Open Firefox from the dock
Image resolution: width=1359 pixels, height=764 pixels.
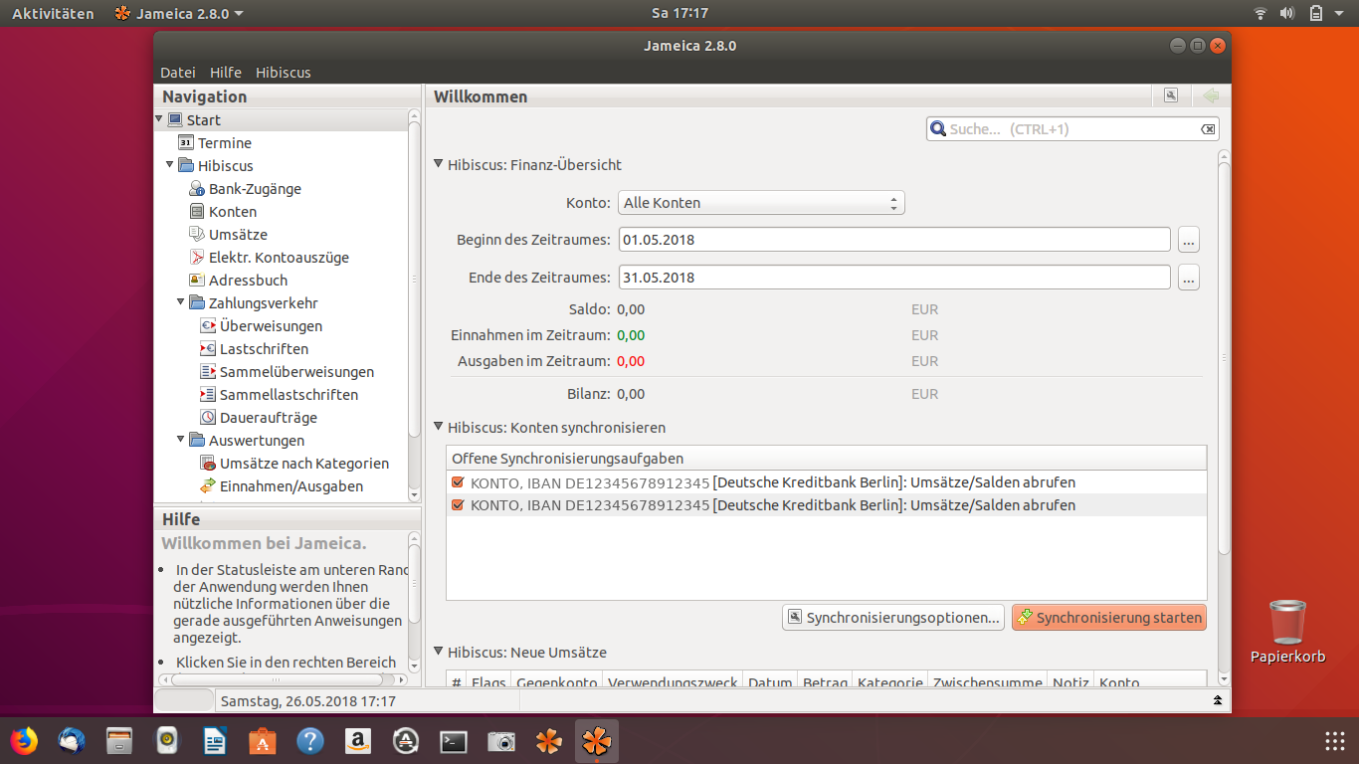pos(24,741)
